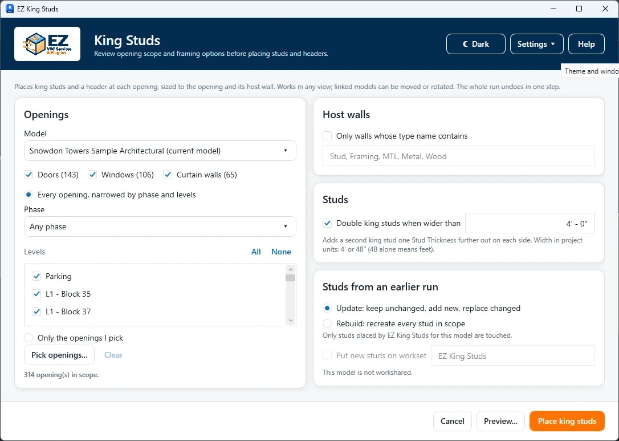Click the EZ VDC Services logo
Viewport: 619px width, 441px height.
pyautogui.click(x=47, y=44)
